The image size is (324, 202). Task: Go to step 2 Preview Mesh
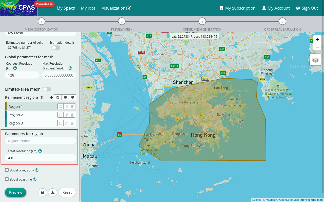tap(122, 22)
